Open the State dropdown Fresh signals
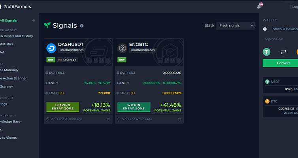Viewport: 298px width, 158px height. [x=235, y=25]
